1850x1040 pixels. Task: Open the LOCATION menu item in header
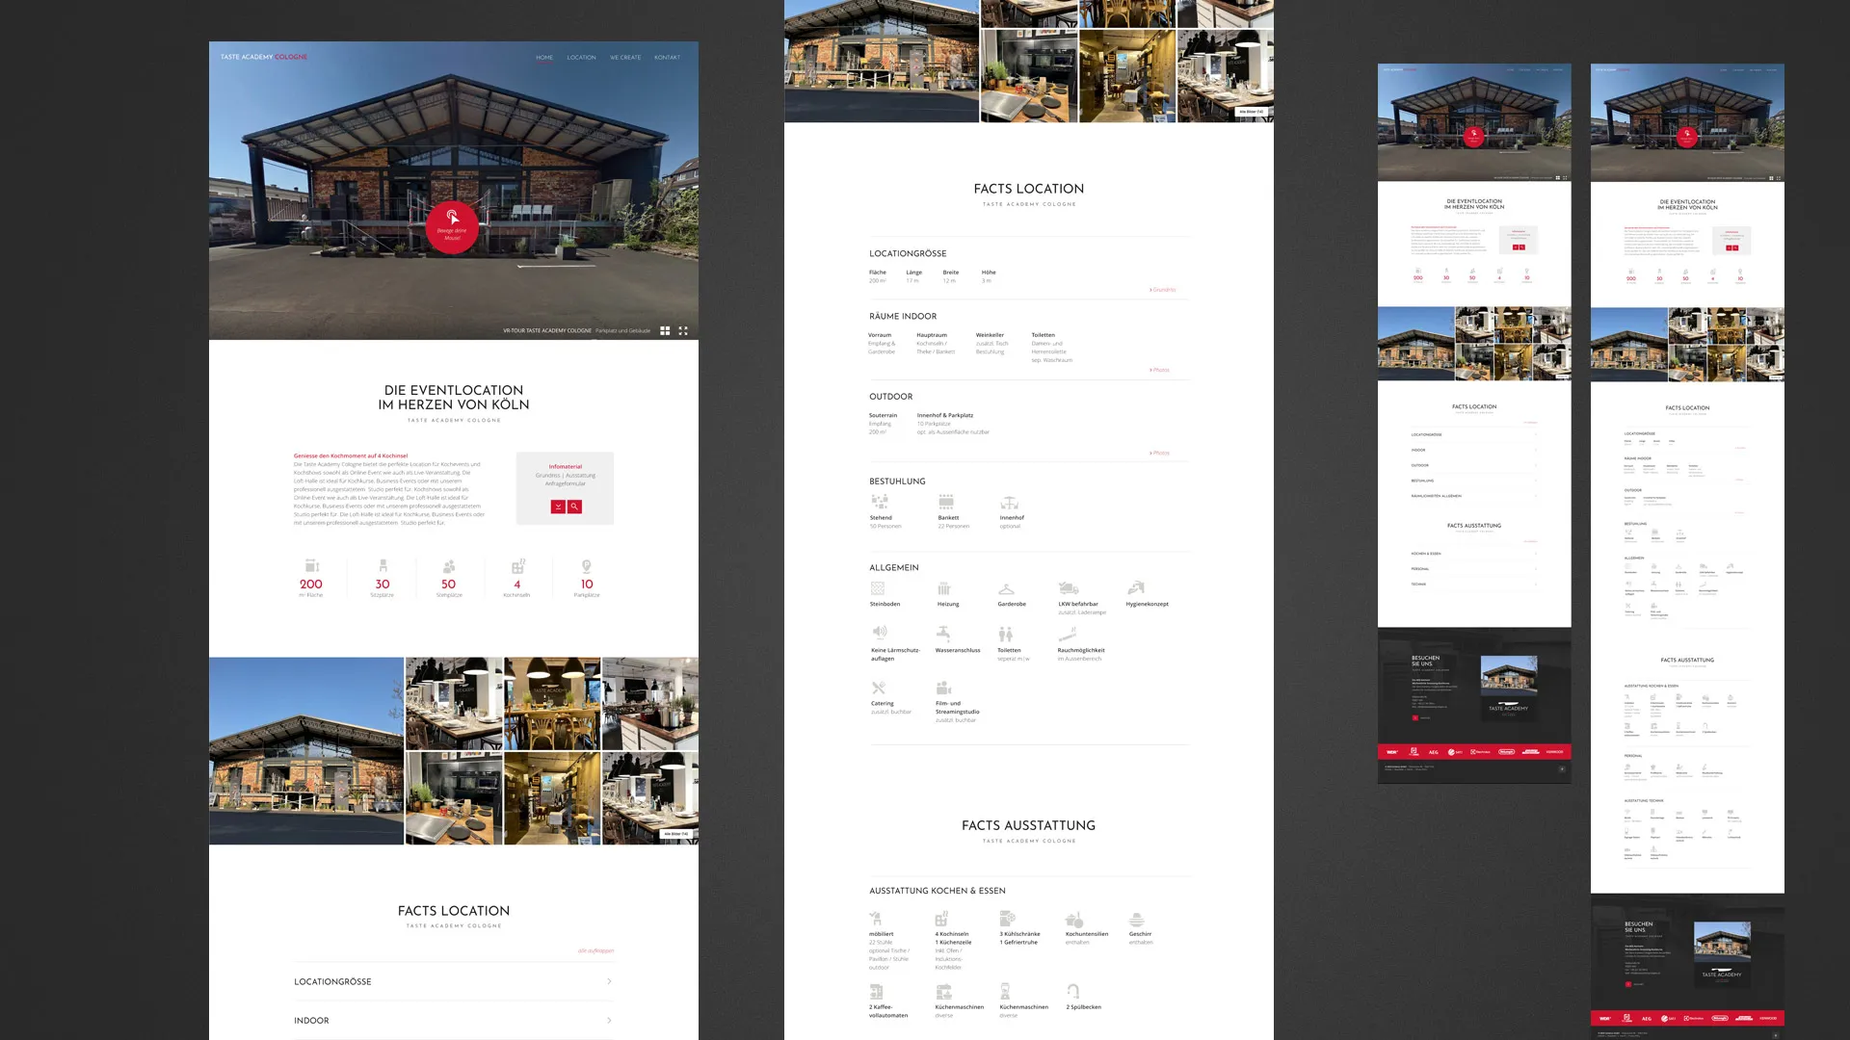[x=581, y=58]
